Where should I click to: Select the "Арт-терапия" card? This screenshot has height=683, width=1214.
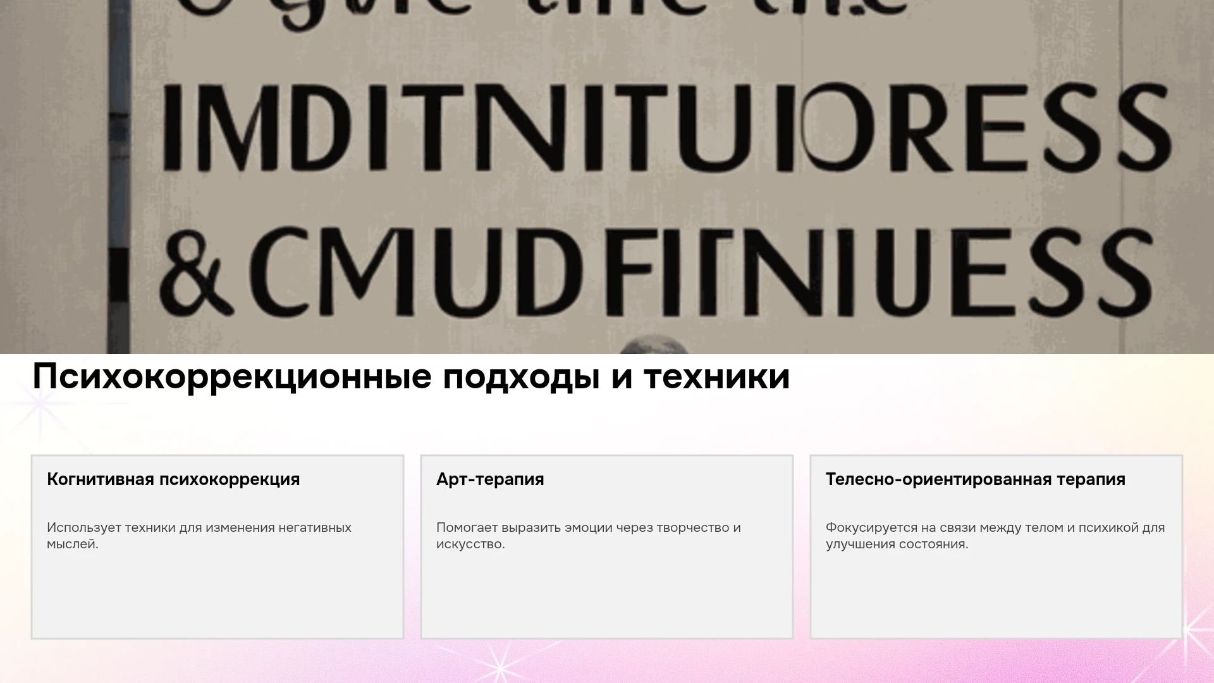pyautogui.click(x=607, y=547)
